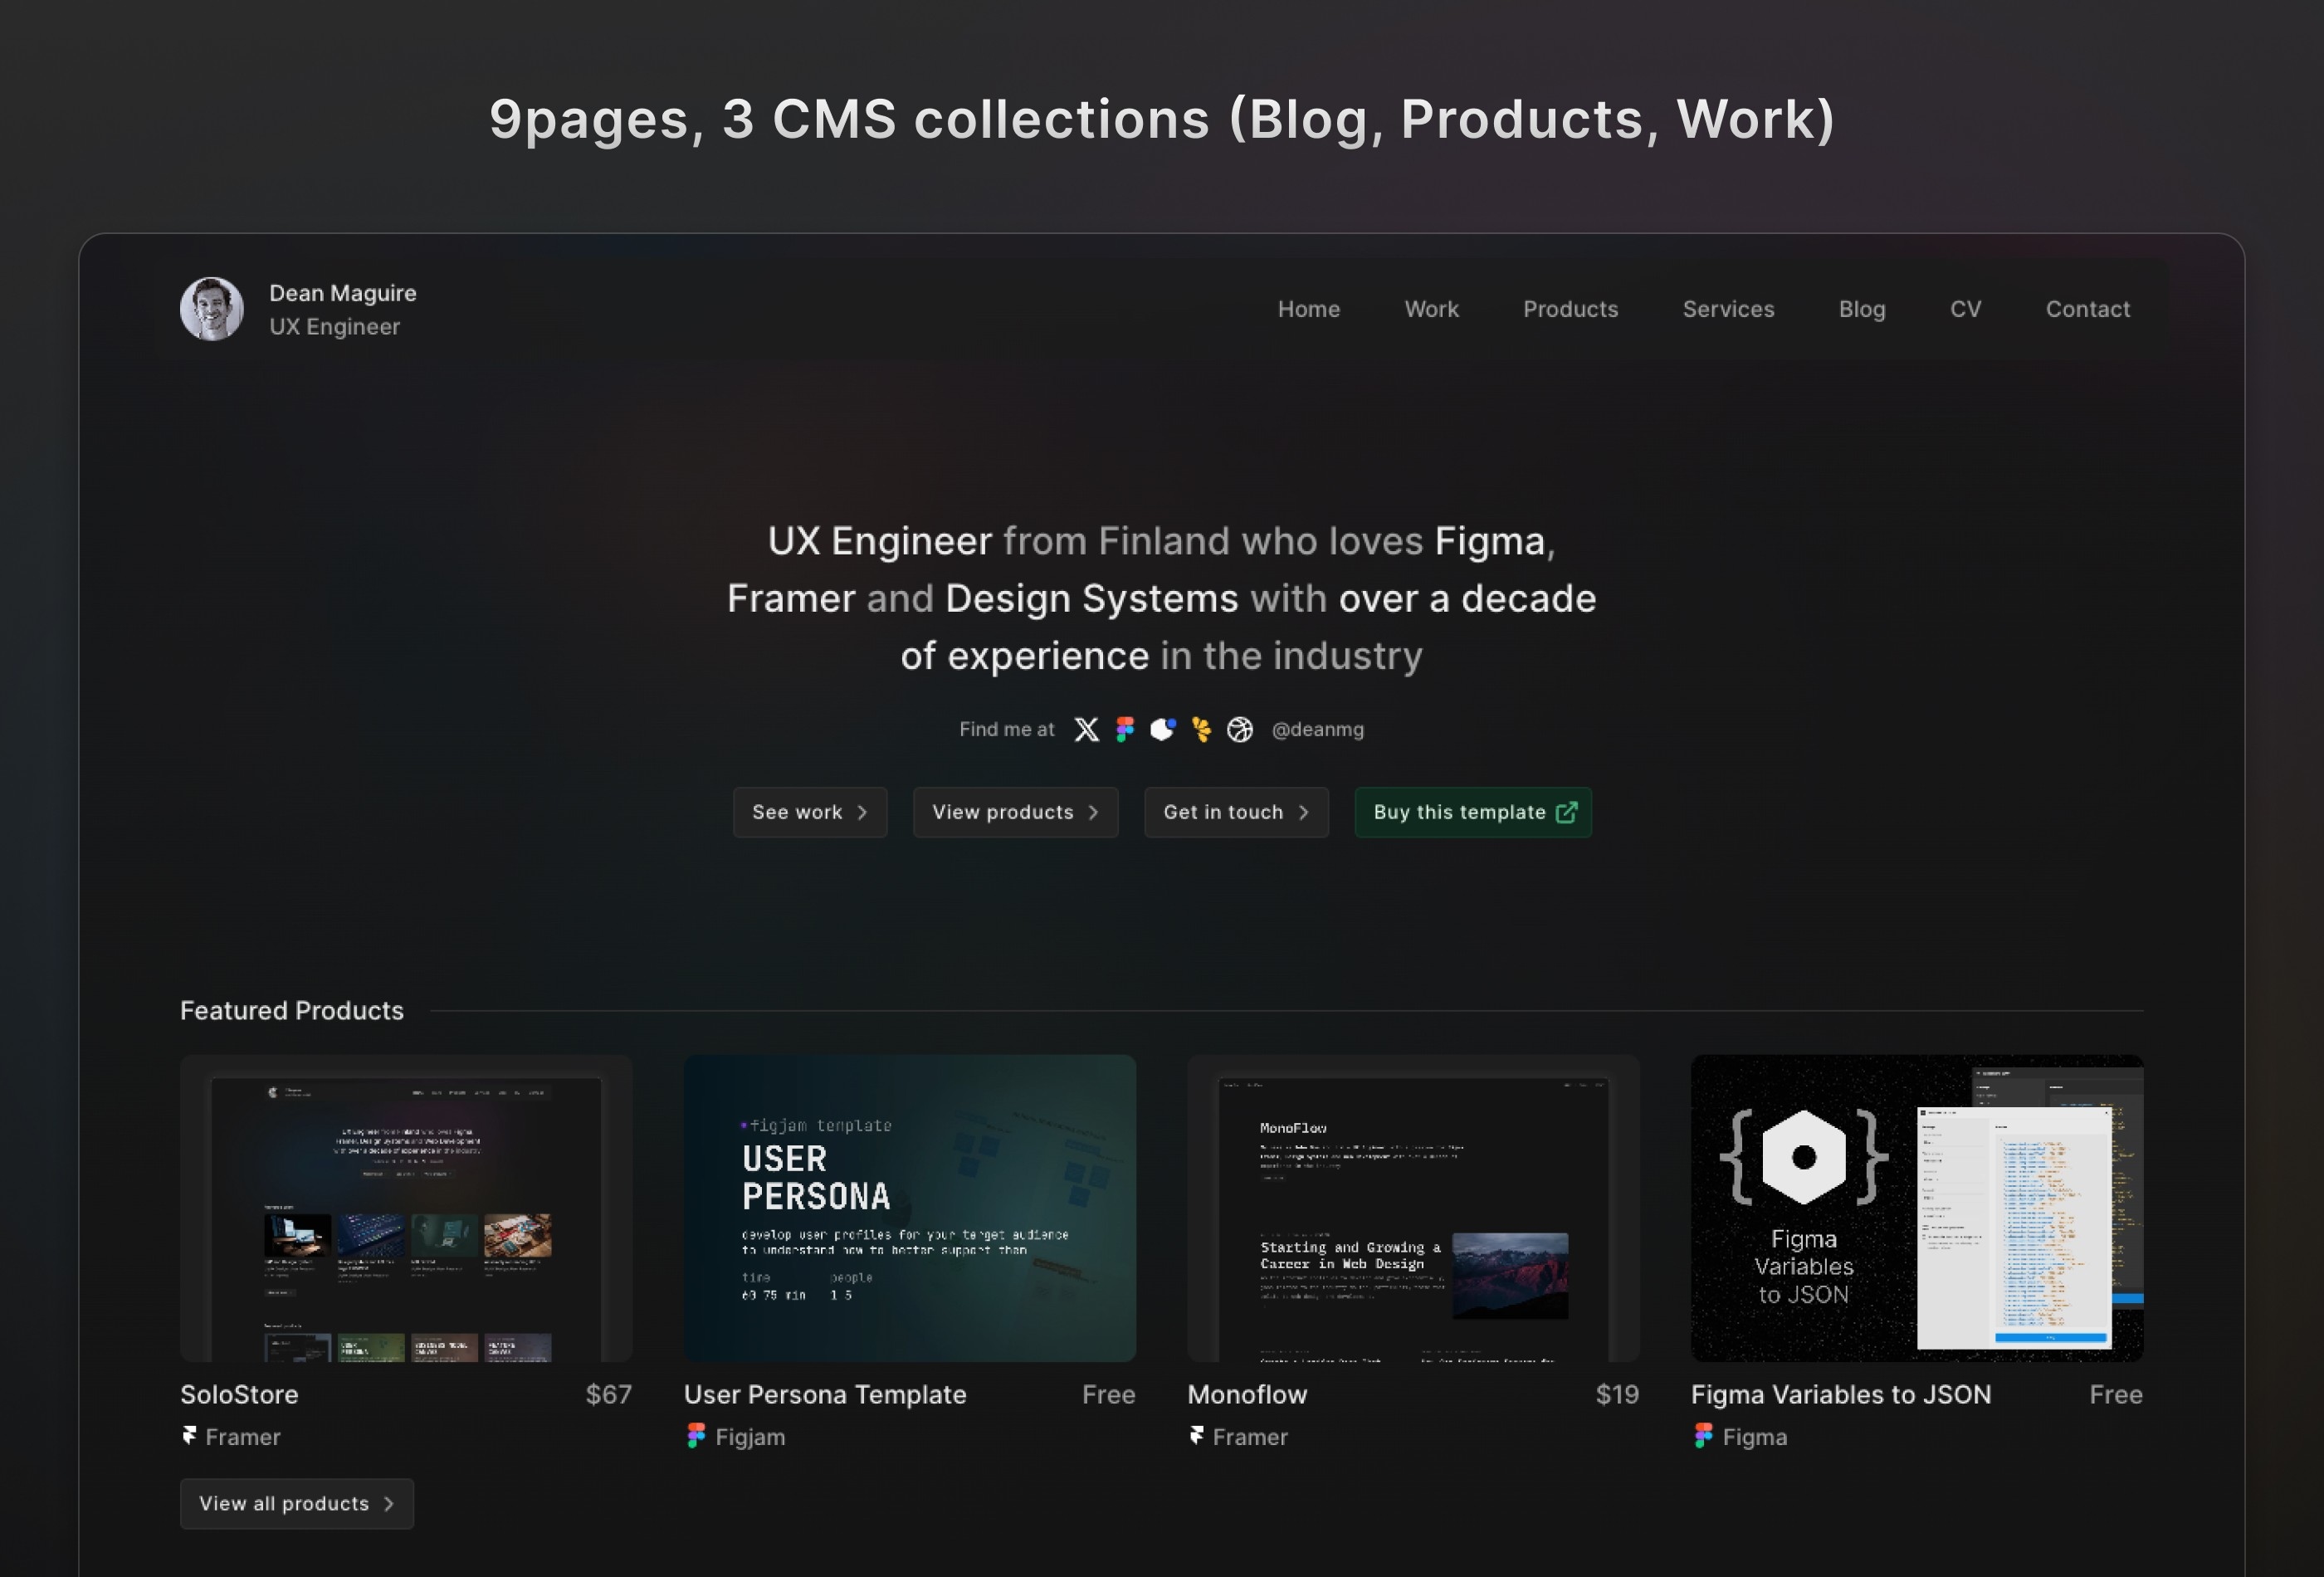Click the Figjam logo icon under User Persona Template
The image size is (2324, 1577).
pyautogui.click(x=696, y=1436)
